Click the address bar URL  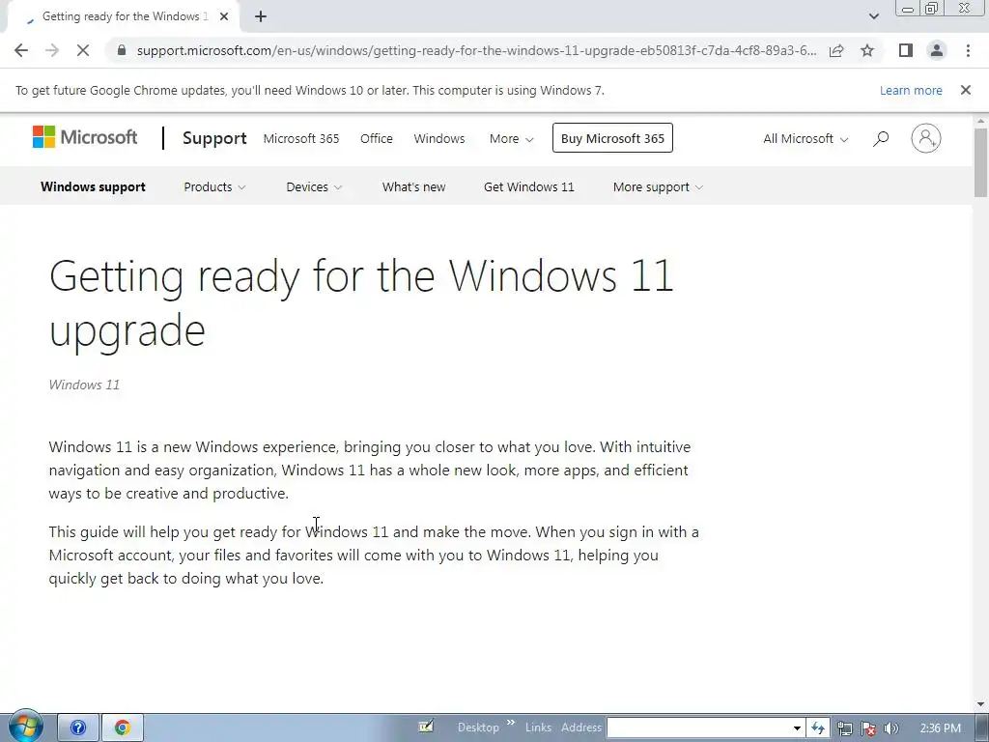click(476, 50)
